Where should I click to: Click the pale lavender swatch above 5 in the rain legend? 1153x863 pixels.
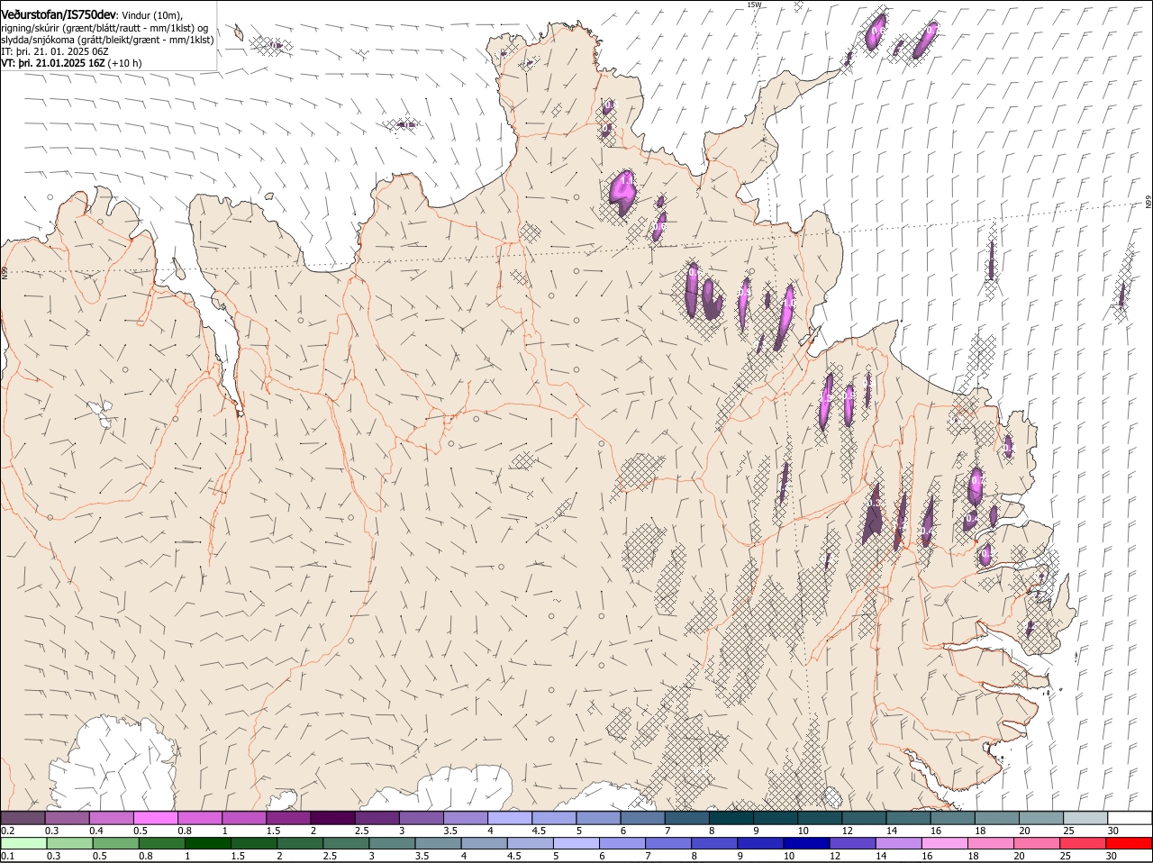coord(575,844)
